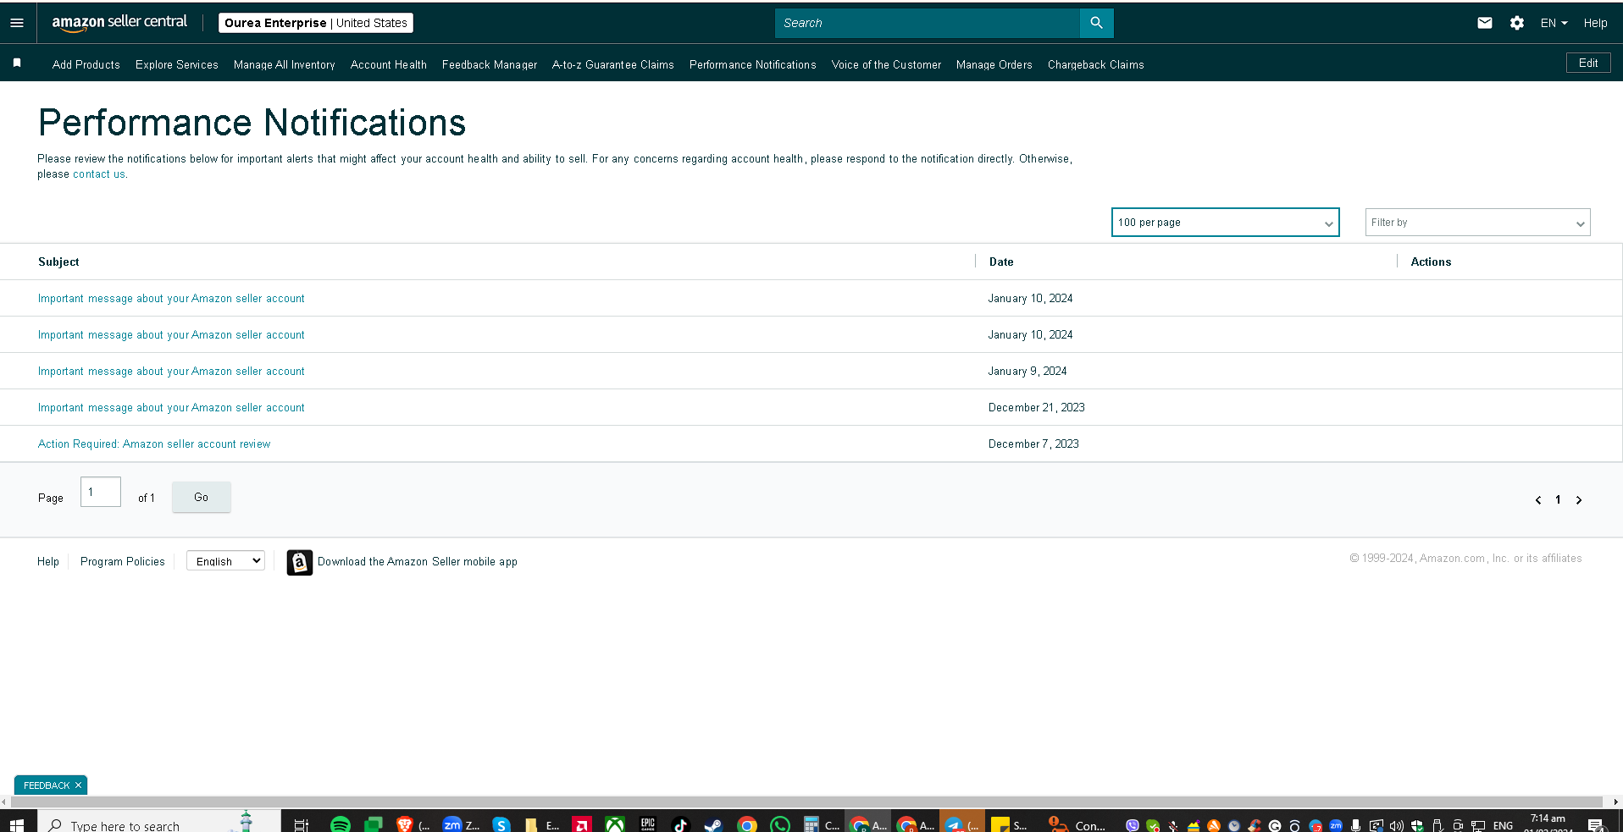Open Add Products in the favorites bar
The image size is (1623, 832).
click(x=86, y=64)
